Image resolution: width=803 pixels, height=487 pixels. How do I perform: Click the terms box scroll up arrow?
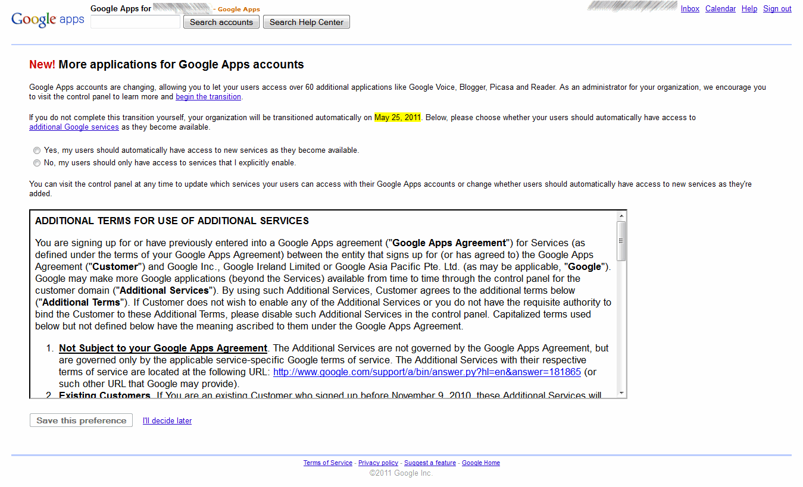coord(621,215)
